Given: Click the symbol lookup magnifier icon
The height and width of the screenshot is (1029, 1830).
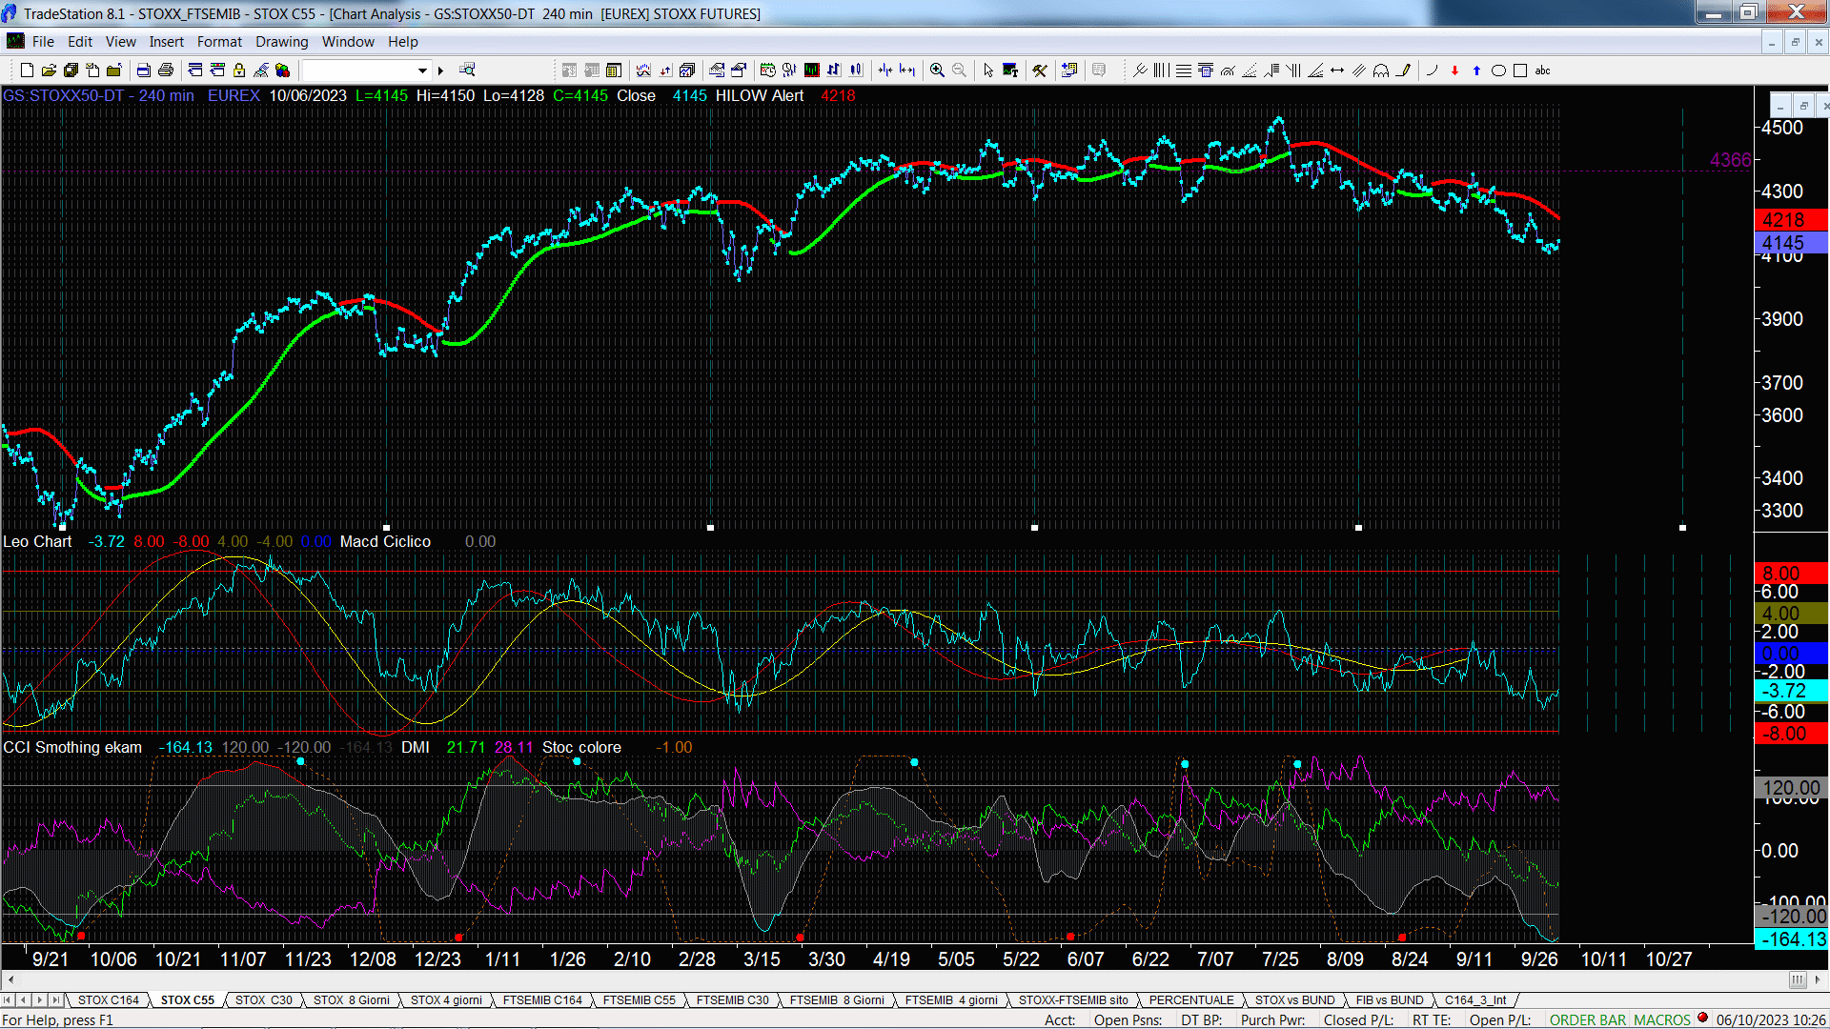Looking at the screenshot, I should (467, 71).
